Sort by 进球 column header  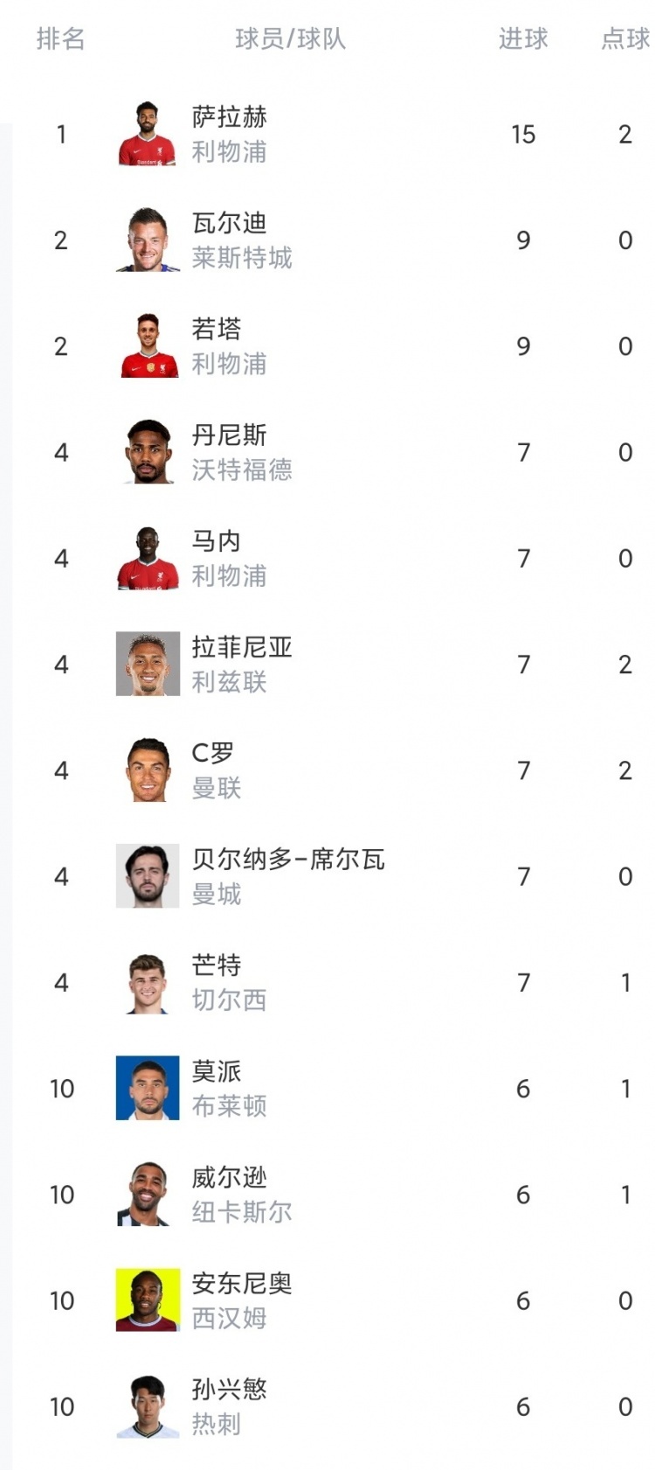click(523, 38)
